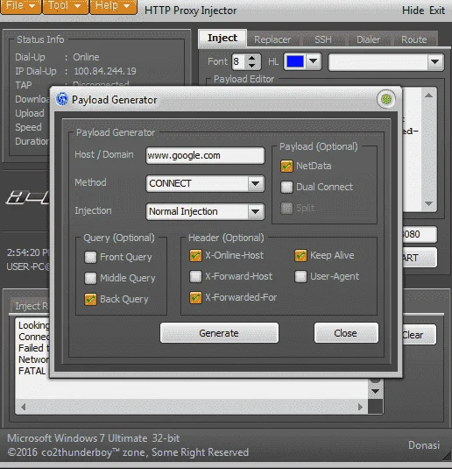This screenshot has height=469, width=452.
Task: Enable the X-Forward-Host checkbox
Action: coord(196,276)
